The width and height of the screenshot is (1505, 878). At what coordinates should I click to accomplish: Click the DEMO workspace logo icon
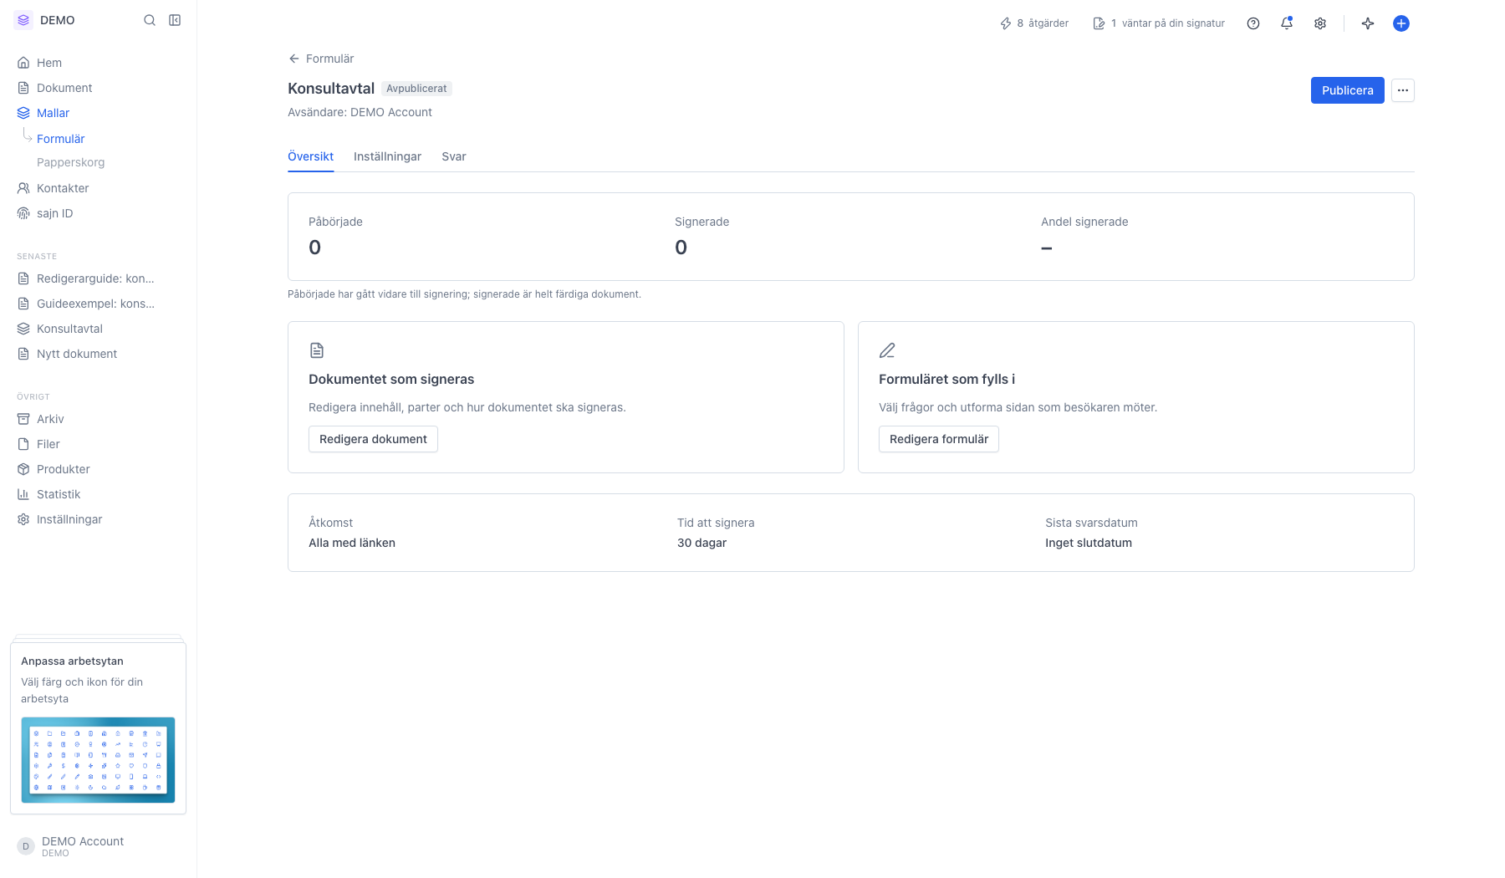23,20
